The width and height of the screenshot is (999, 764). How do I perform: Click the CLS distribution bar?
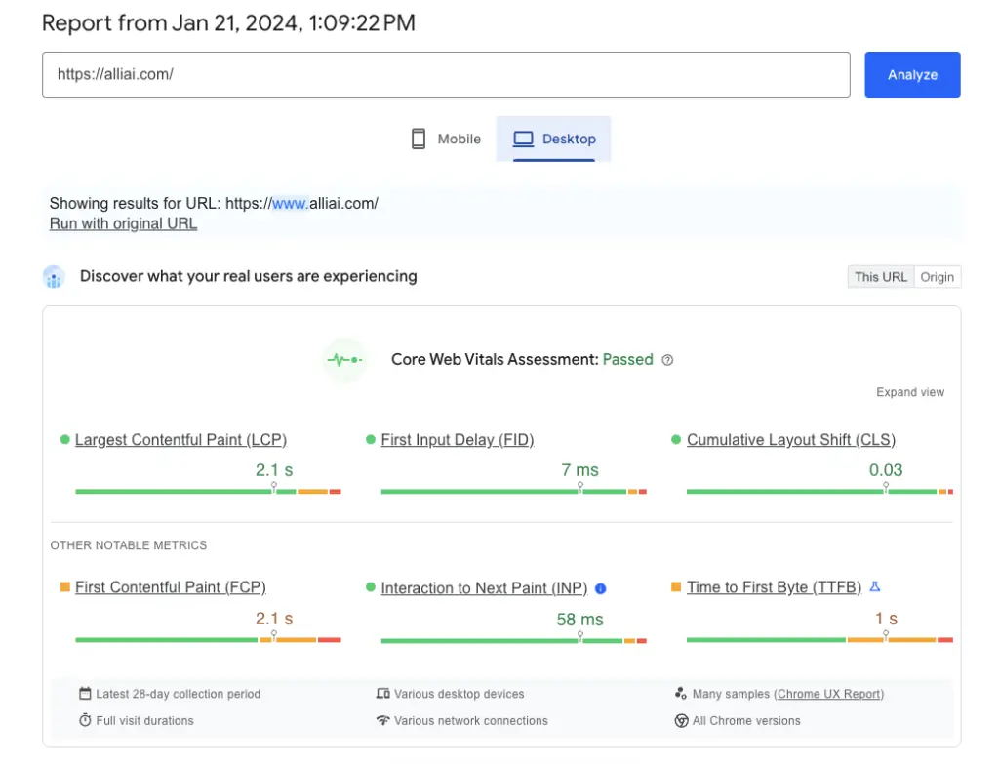819,491
